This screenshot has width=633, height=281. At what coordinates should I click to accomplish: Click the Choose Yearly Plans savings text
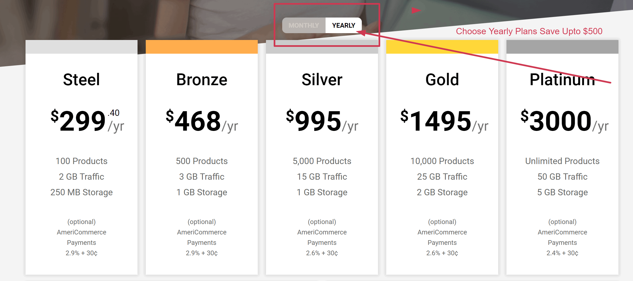click(529, 31)
